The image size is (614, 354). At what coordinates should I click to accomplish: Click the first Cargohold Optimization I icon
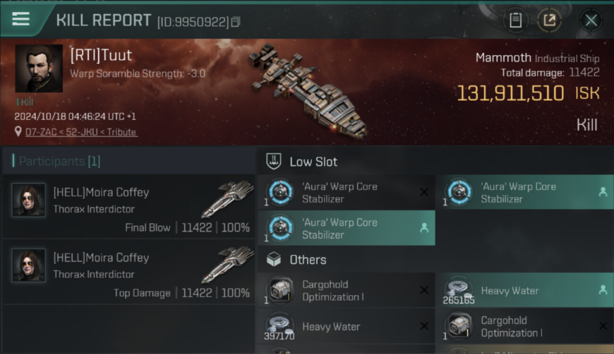tap(280, 289)
